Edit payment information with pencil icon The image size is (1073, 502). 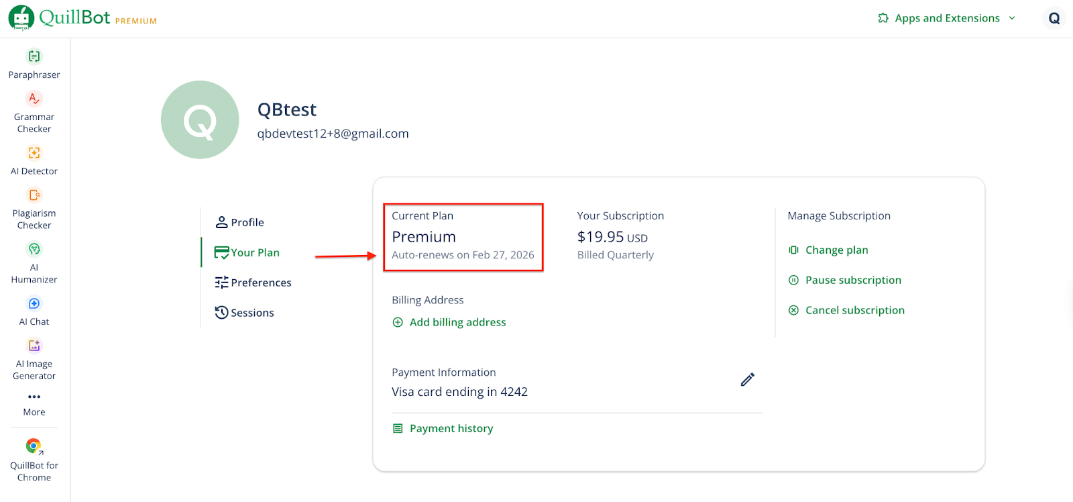coord(748,380)
